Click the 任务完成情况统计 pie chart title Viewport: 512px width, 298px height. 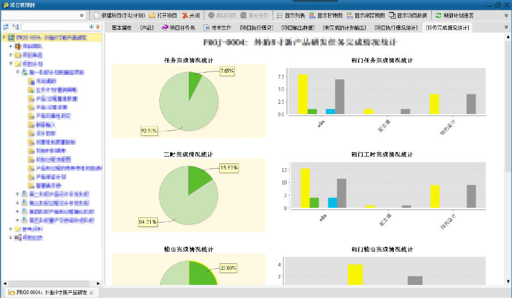188,60
